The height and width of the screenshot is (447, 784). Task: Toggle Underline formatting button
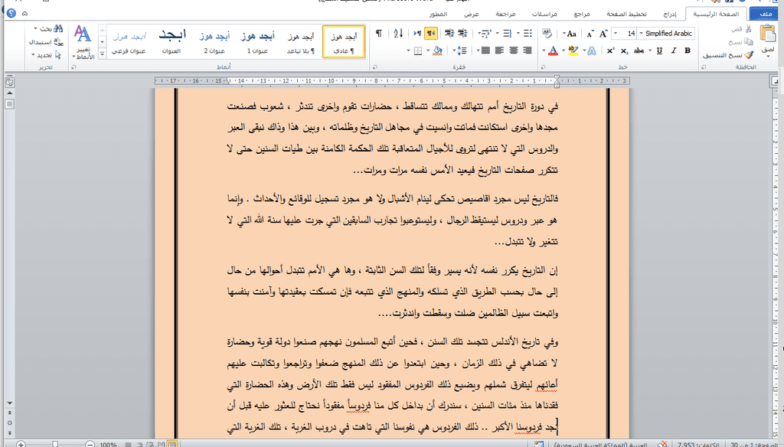659,51
